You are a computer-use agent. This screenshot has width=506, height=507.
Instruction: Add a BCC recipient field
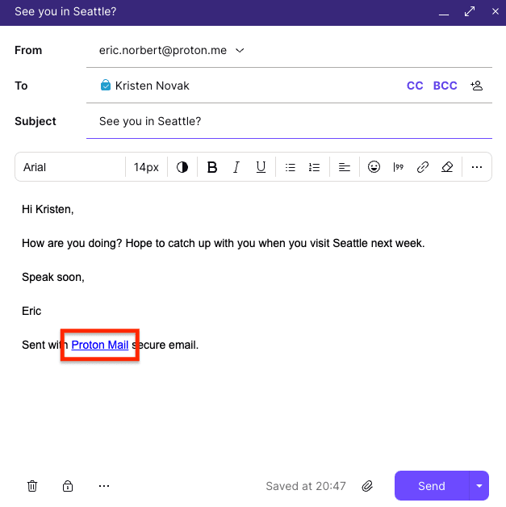[x=445, y=86]
